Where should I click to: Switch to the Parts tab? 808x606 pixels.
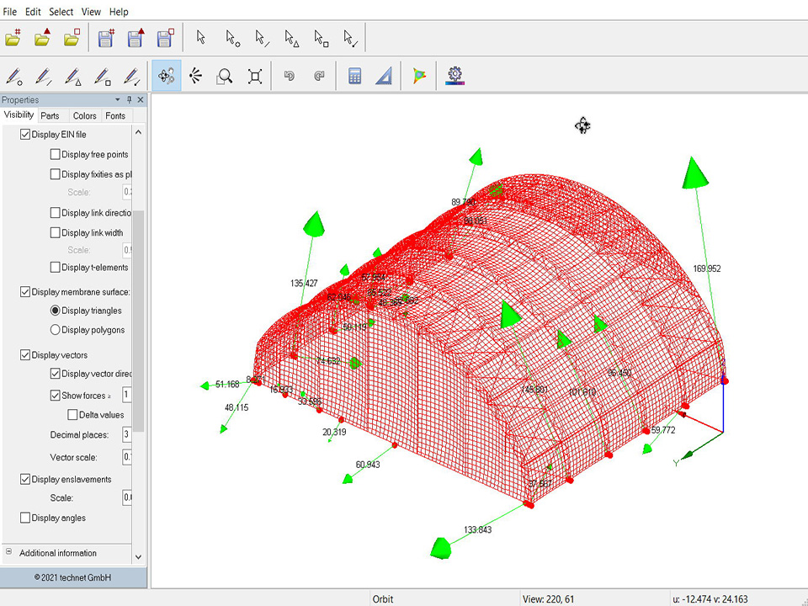(x=50, y=115)
